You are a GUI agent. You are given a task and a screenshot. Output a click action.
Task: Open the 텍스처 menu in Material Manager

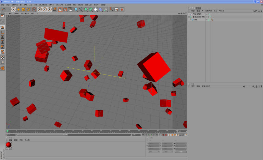pos(27,140)
